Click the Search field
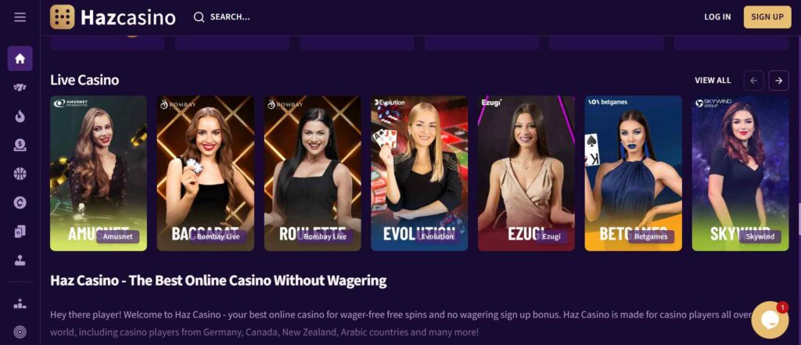This screenshot has width=801, height=345. (221, 17)
